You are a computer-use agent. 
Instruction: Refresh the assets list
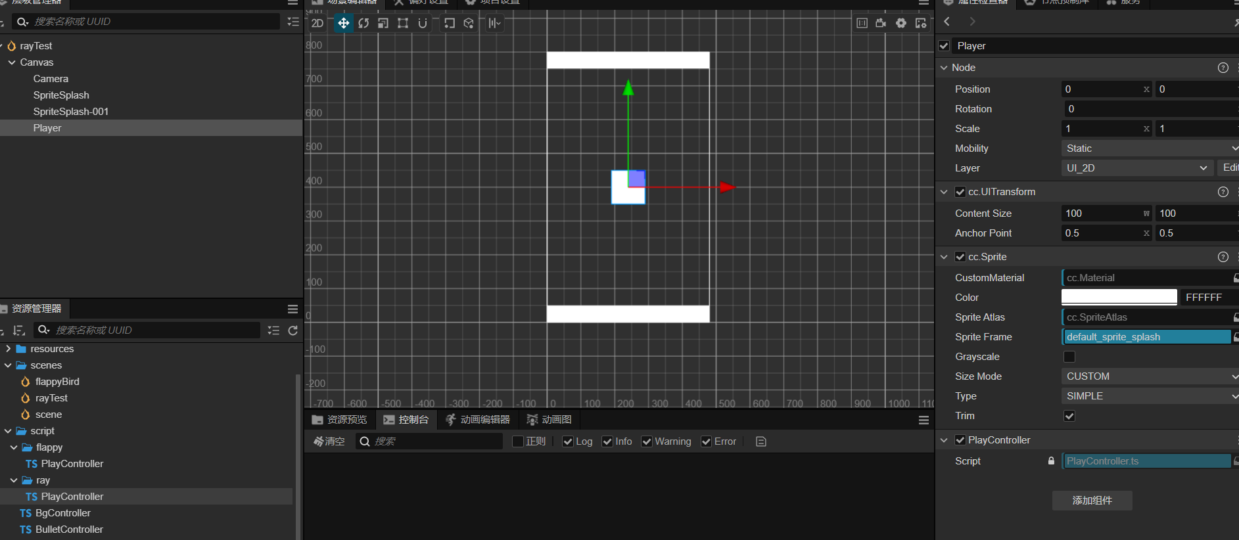(293, 330)
